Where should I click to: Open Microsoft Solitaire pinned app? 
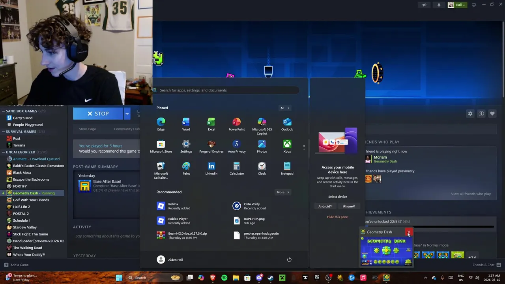point(161,170)
